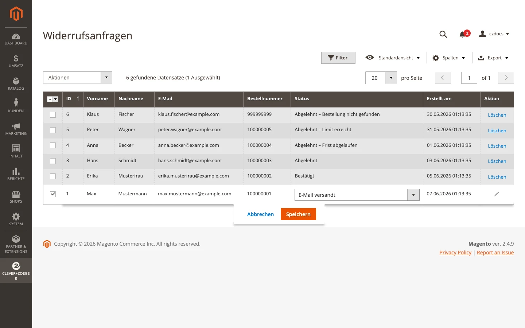This screenshot has height=328, width=525.
Task: Open the Inhalt content menu
Action: point(16,152)
